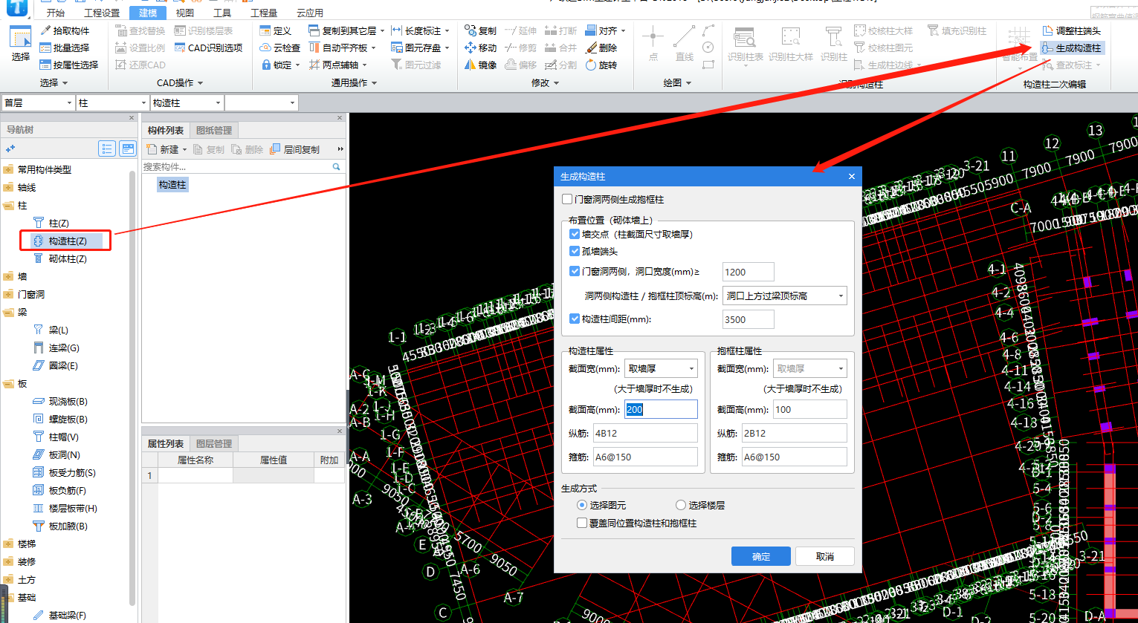
Task: Enable 覆盖同位置构造柱和抱框柱 checkbox
Action: (x=582, y=523)
